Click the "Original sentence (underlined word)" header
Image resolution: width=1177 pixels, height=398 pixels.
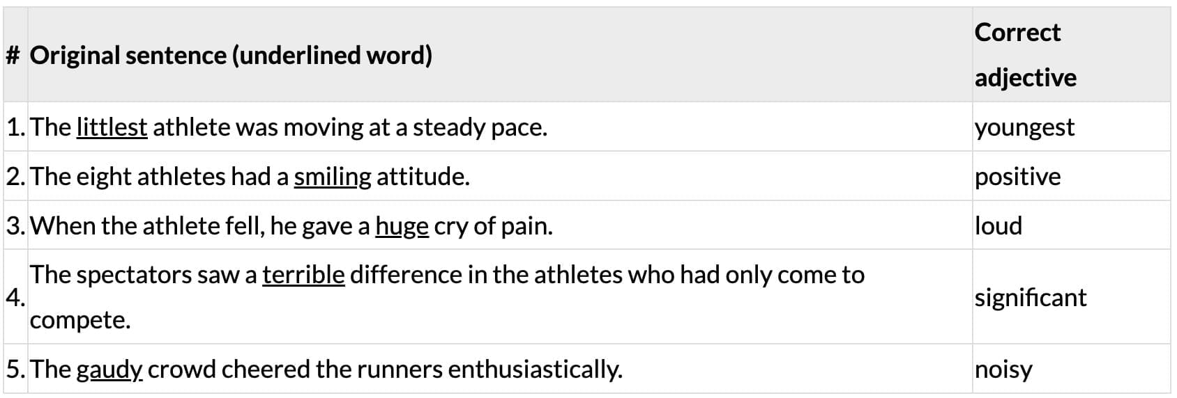pyautogui.click(x=231, y=55)
